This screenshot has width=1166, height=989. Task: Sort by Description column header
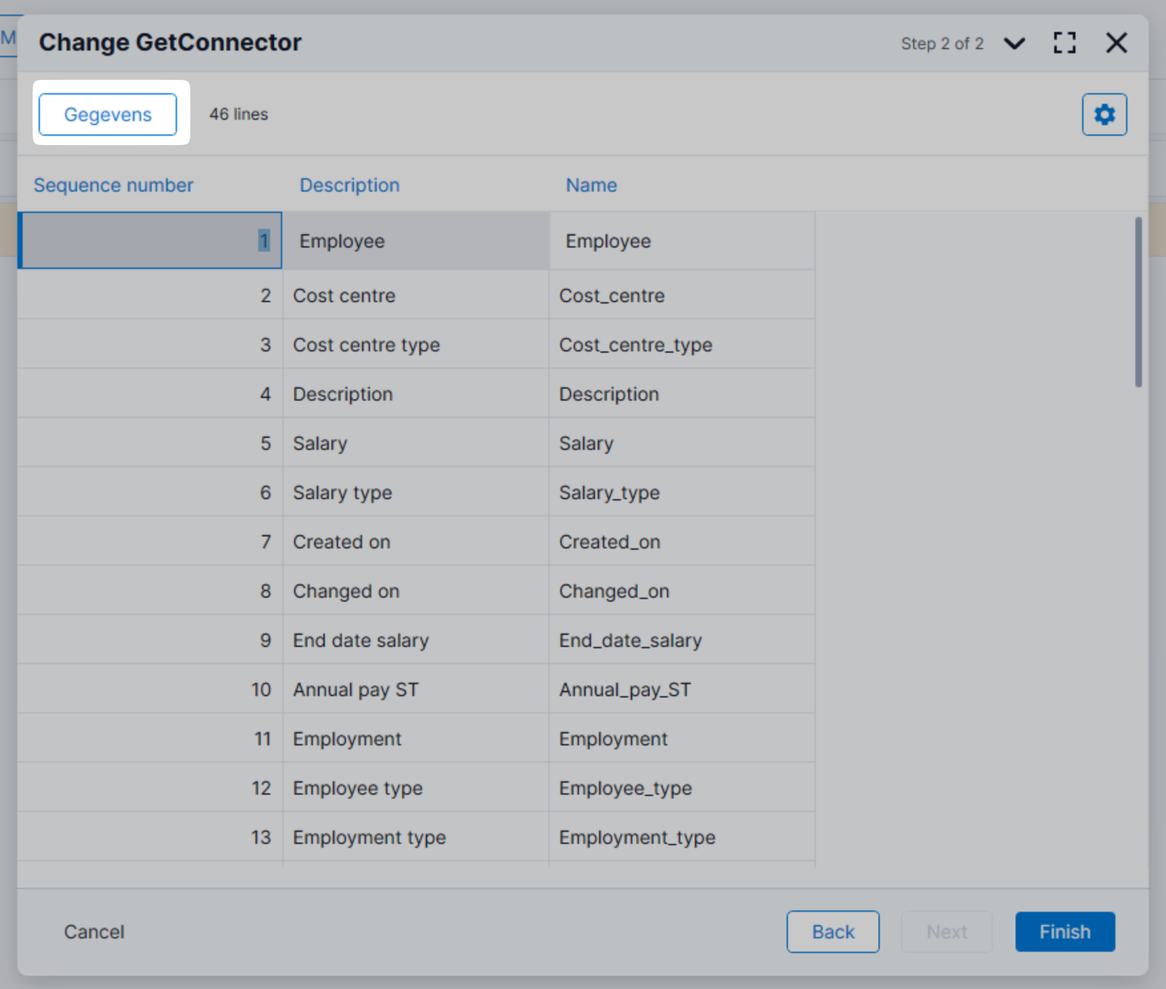(x=349, y=185)
